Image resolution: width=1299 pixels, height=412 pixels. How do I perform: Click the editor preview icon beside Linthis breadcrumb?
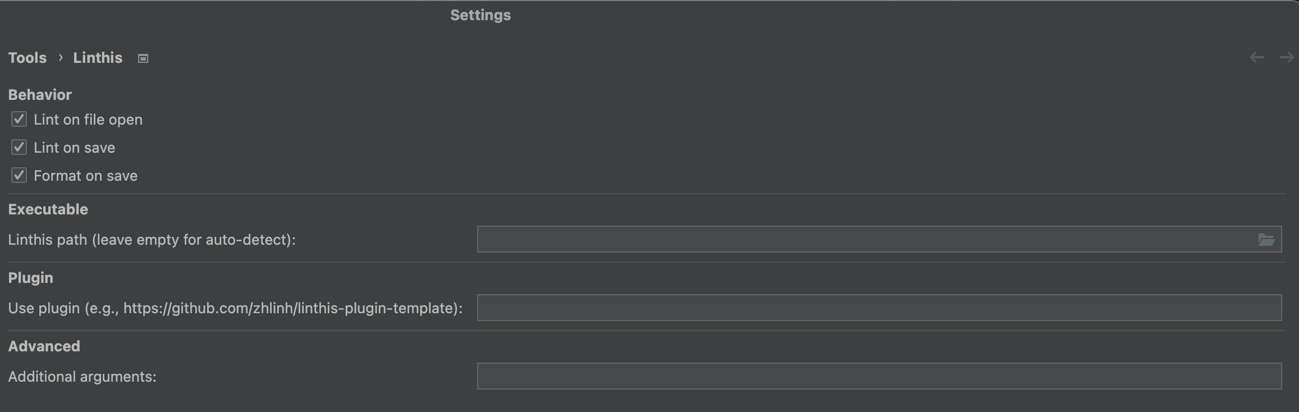(x=143, y=57)
